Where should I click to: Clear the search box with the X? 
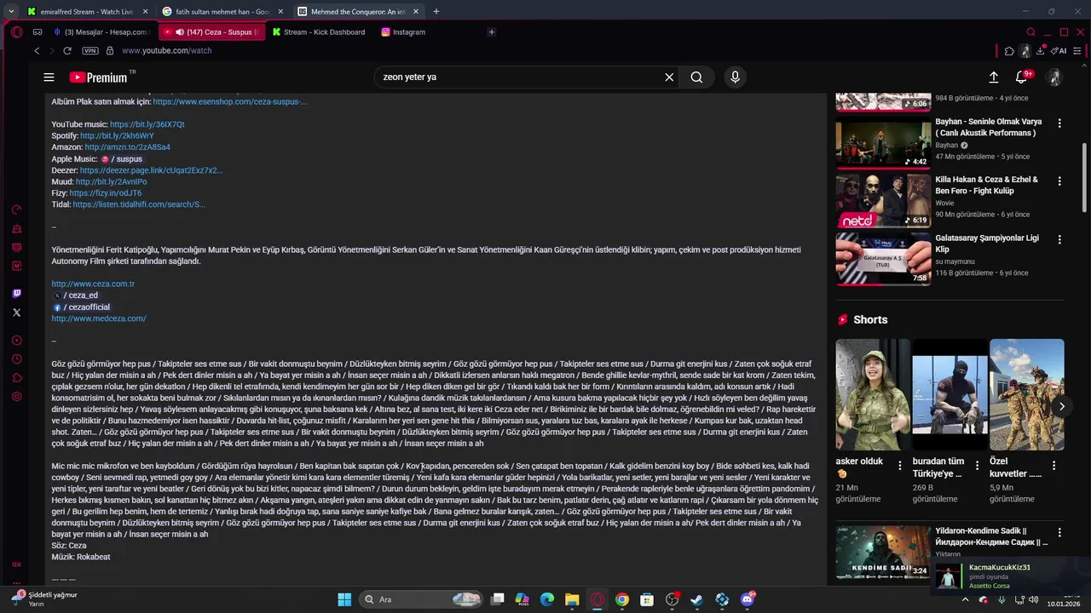(669, 77)
